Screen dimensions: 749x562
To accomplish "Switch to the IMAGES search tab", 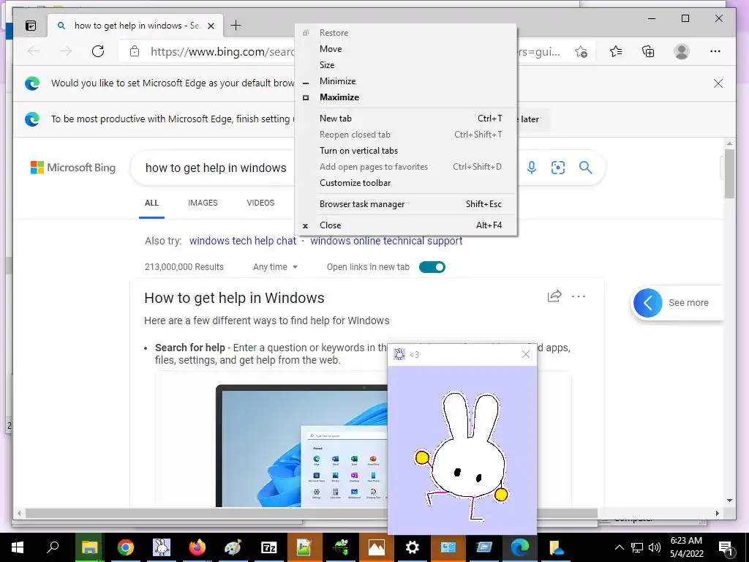I will click(203, 203).
